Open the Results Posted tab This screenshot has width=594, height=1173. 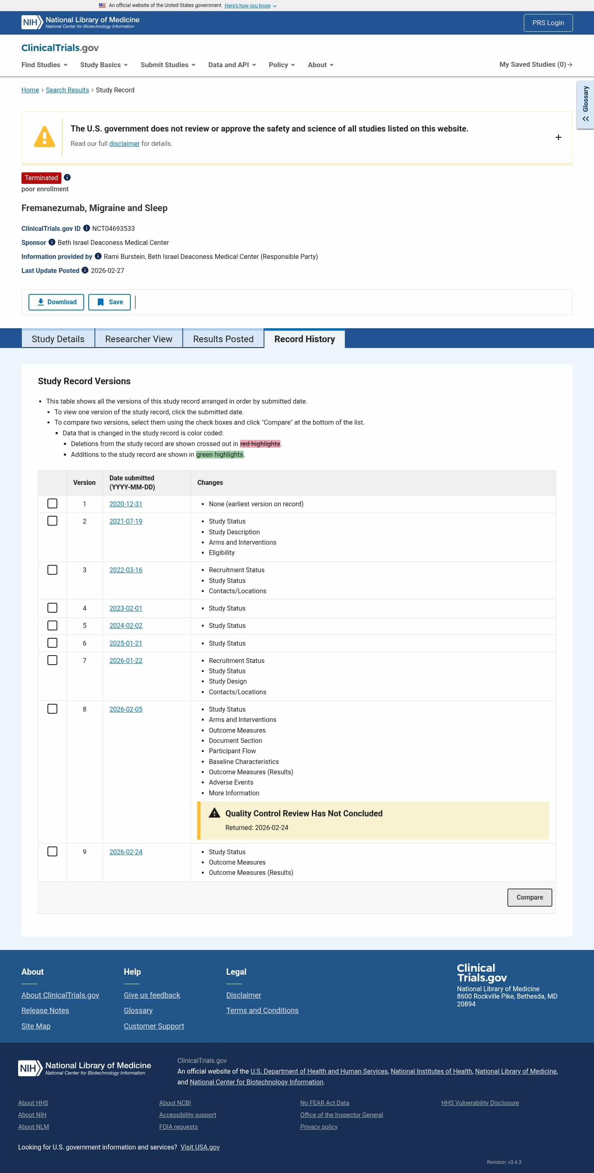point(223,339)
